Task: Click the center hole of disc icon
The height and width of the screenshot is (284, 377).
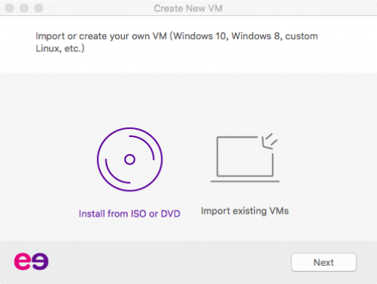Action: point(130,159)
